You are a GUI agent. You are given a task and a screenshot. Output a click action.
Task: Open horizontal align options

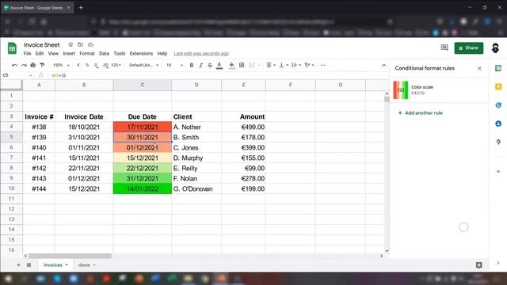click(x=271, y=65)
